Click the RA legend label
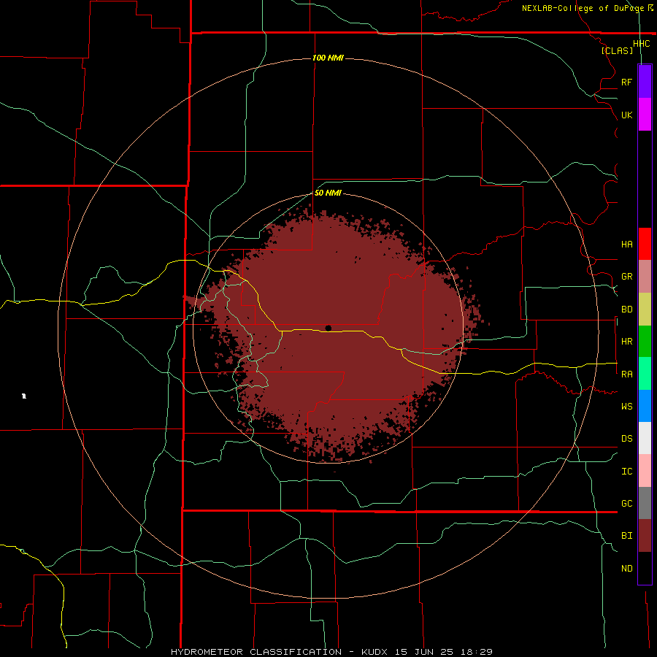Viewport: 657px width, 657px height. [x=626, y=374]
